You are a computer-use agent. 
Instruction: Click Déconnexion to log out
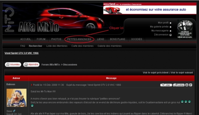(161, 35)
